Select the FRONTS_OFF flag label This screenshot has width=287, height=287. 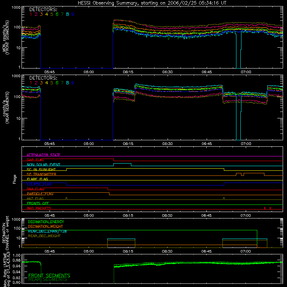[x=38, y=203]
